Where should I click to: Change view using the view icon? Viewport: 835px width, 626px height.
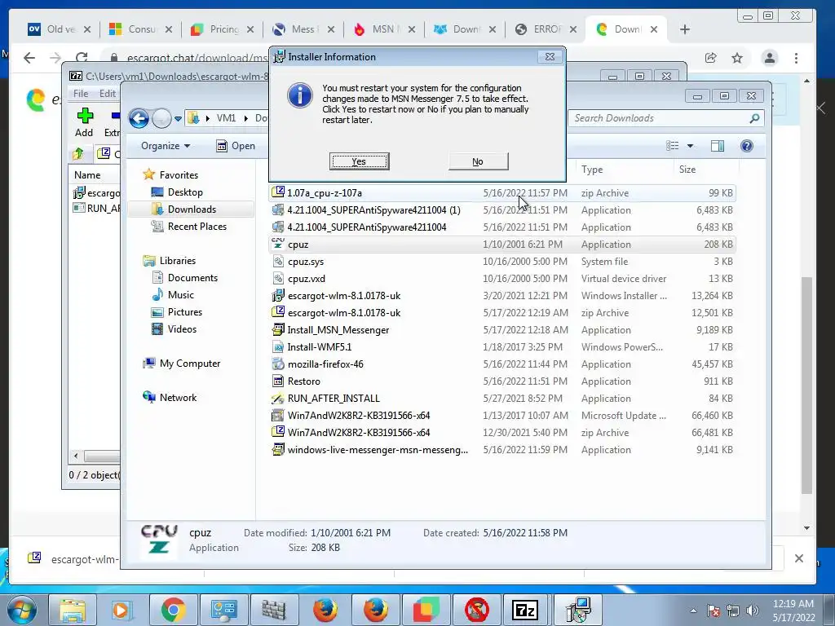click(x=673, y=146)
